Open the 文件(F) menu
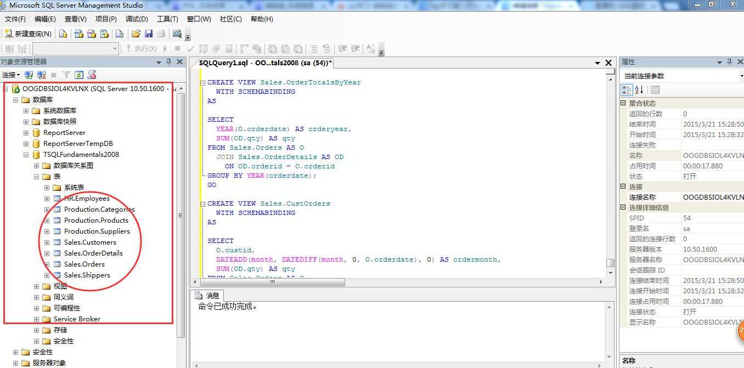744x368 pixels. 15,19
